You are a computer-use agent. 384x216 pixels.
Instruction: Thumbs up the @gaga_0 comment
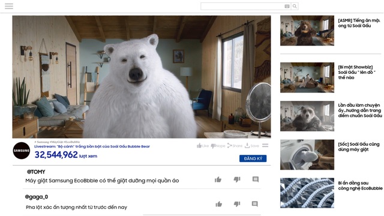pyautogui.click(x=218, y=204)
